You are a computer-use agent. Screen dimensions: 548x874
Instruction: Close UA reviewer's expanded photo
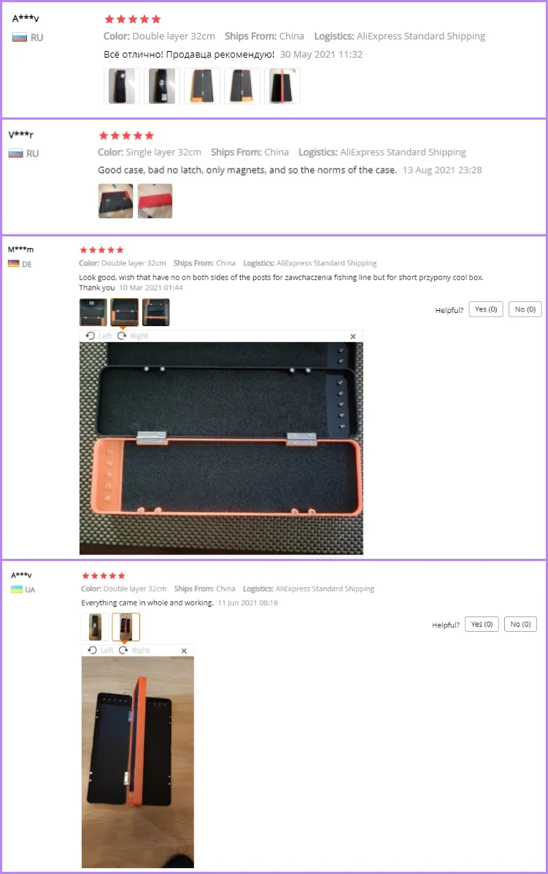point(184,651)
